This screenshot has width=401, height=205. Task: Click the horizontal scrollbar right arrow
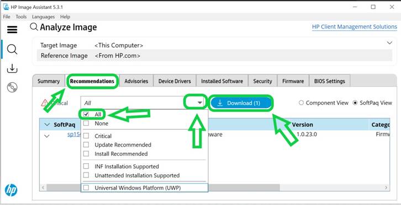click(386, 187)
